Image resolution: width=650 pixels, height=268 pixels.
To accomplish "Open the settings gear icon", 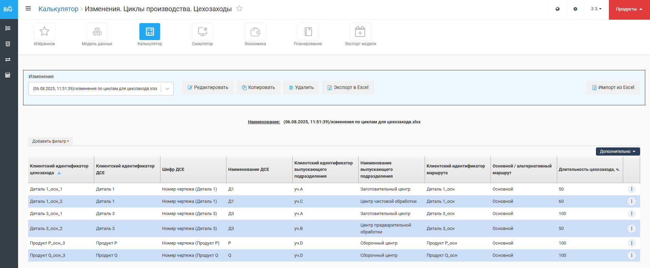I will [575, 9].
